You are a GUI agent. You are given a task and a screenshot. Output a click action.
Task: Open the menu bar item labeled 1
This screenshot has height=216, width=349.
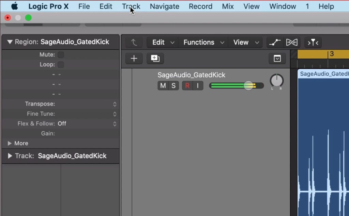(x=307, y=6)
